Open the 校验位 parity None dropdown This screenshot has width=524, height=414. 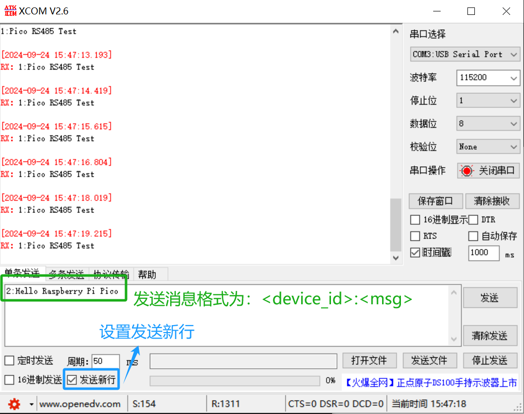coord(488,146)
